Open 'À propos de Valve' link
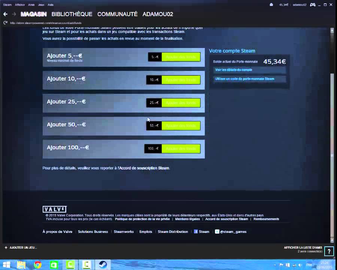 point(57,232)
